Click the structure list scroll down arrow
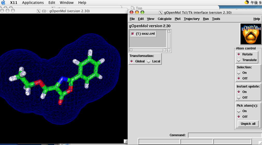Viewport: 262px width, 145px height. coord(169,50)
